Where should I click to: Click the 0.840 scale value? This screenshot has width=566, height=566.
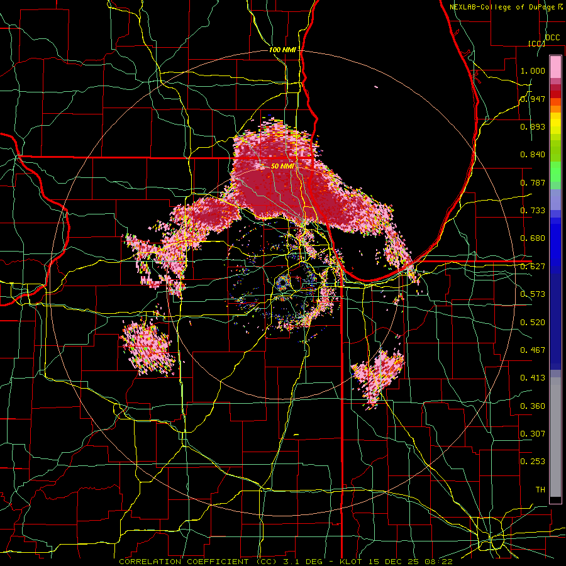pos(533,155)
